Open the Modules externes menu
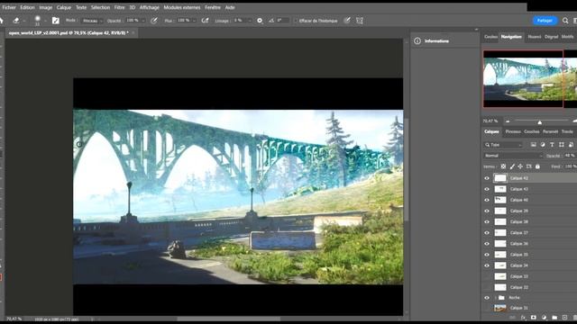This screenshot has width=577, height=324. point(182,7)
